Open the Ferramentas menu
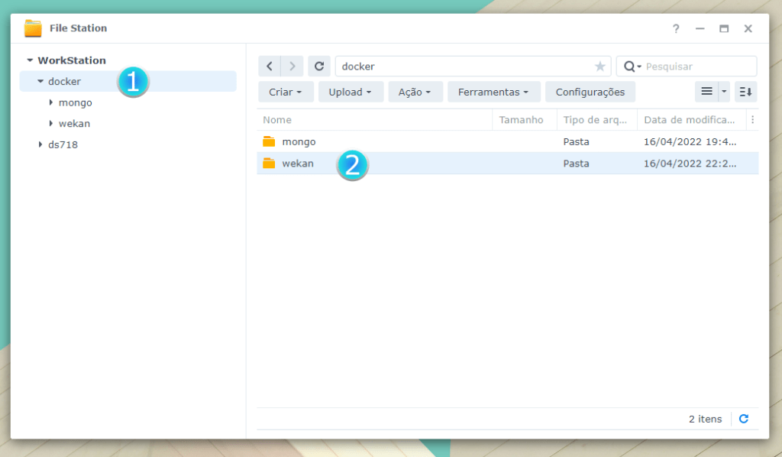782x457 pixels. (493, 92)
